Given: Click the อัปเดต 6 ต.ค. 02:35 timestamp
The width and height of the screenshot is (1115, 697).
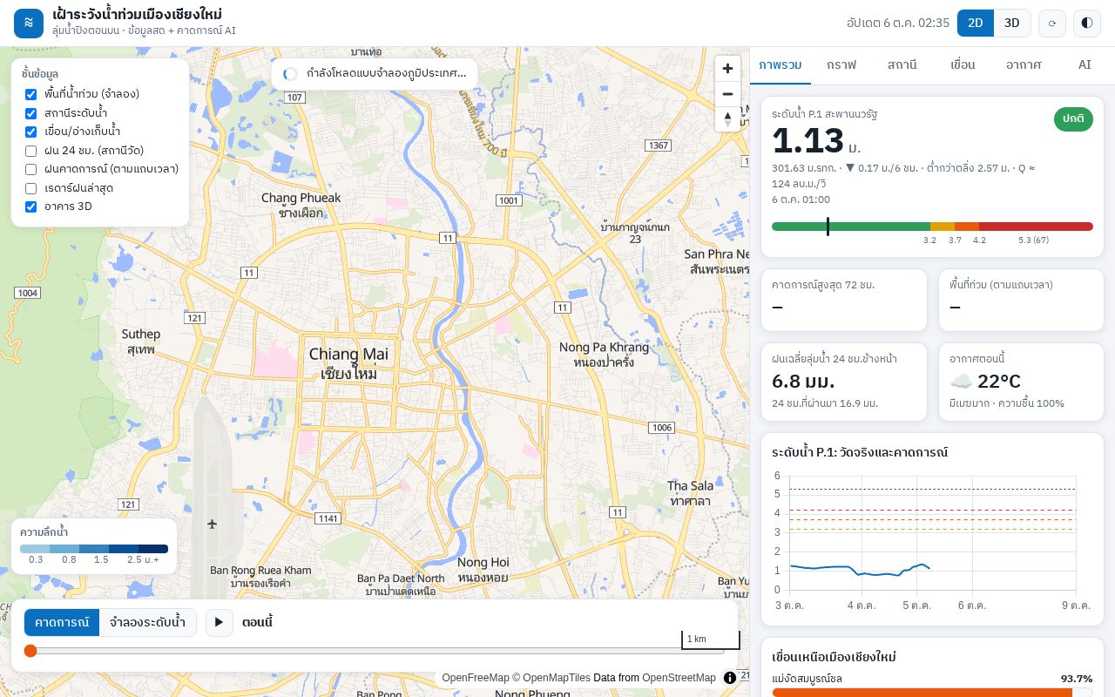Looking at the screenshot, I should (898, 24).
